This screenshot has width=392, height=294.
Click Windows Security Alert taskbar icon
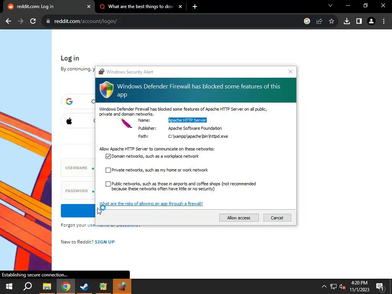122,286
